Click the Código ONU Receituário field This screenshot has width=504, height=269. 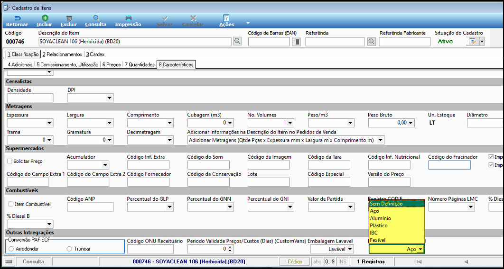coord(150,249)
